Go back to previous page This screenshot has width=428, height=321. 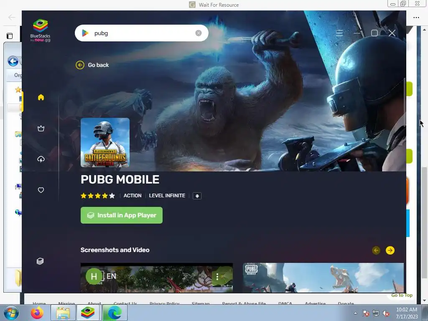(92, 65)
